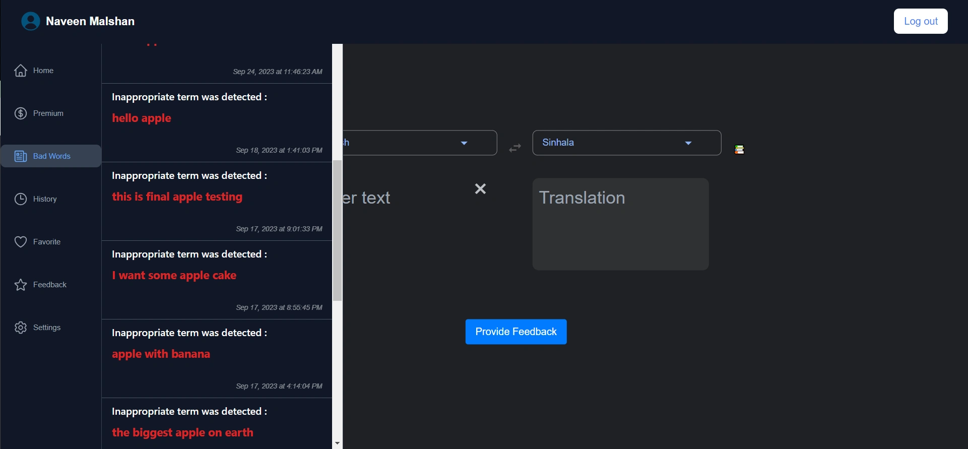
Task: Select 'this is final apple testing' entry
Action: click(x=177, y=197)
